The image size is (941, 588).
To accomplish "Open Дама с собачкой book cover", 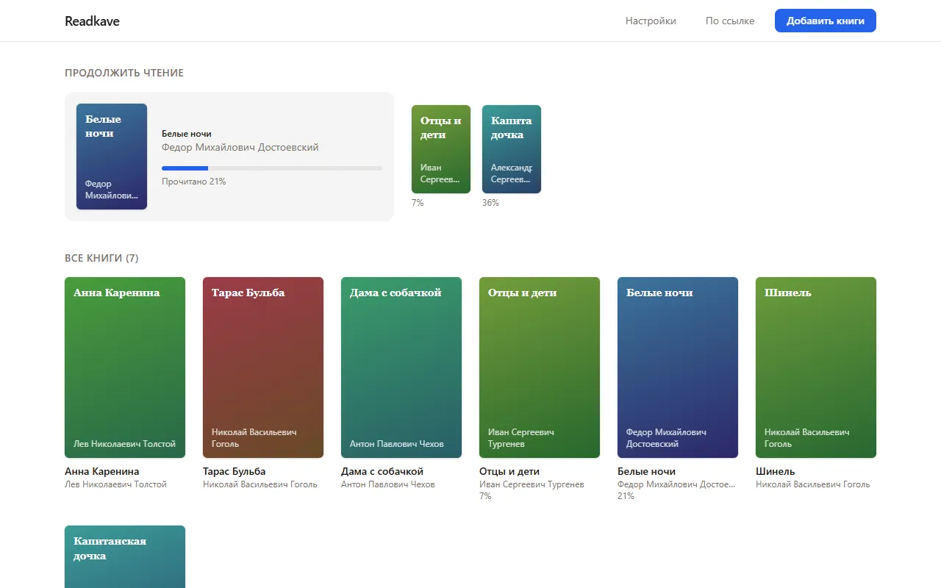I will (401, 367).
